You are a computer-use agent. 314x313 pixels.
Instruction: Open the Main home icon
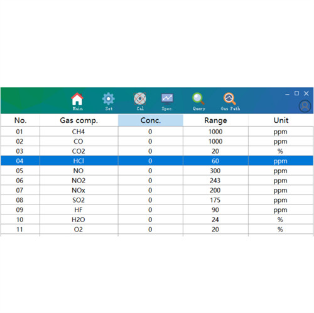[x=77, y=99]
